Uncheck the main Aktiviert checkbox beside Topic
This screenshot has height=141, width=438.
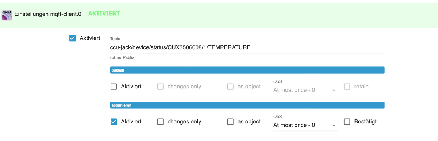click(72, 38)
